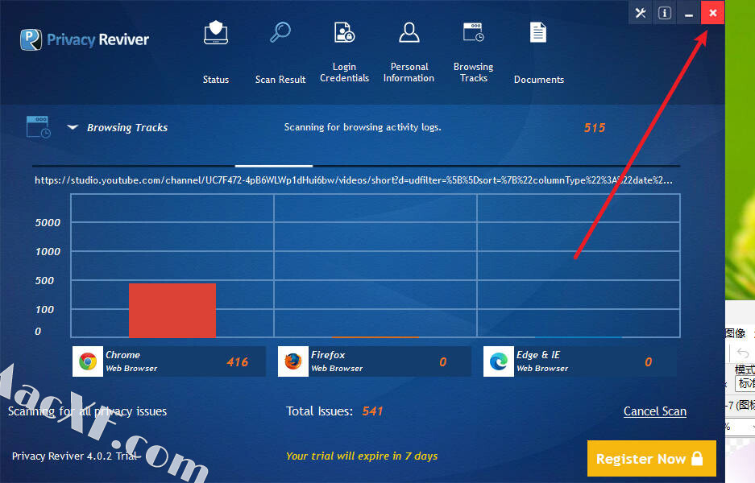This screenshot has height=483, width=755.
Task: Click the Browsing Tracks window icon
Action: pyautogui.click(x=473, y=32)
